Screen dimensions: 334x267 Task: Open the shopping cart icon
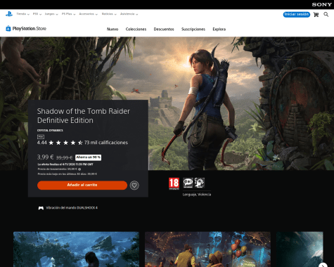[x=316, y=15]
